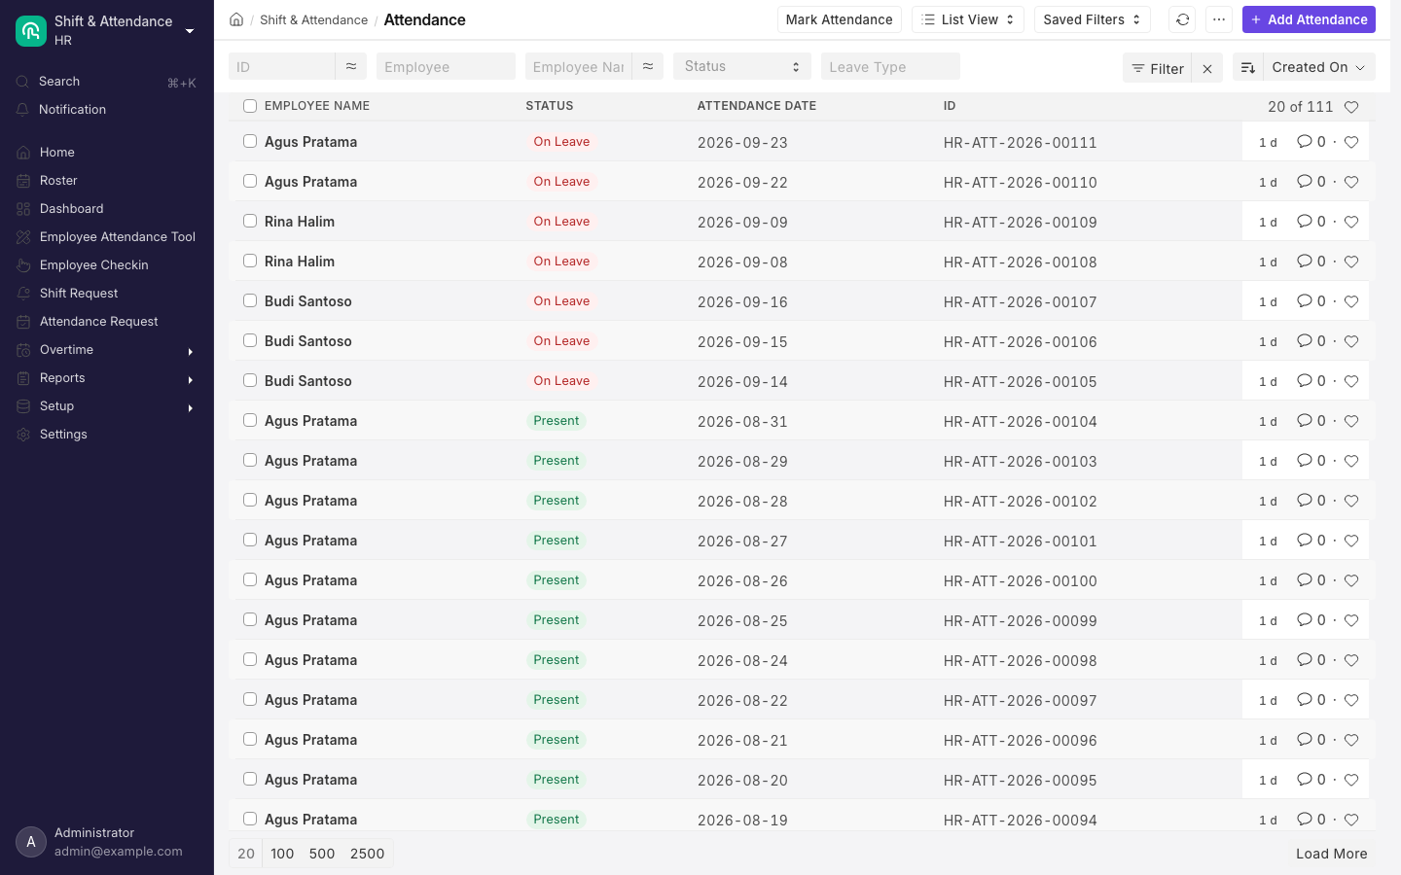
Task: Click the Employee Checkin sidebar icon
Action: [x=23, y=265]
